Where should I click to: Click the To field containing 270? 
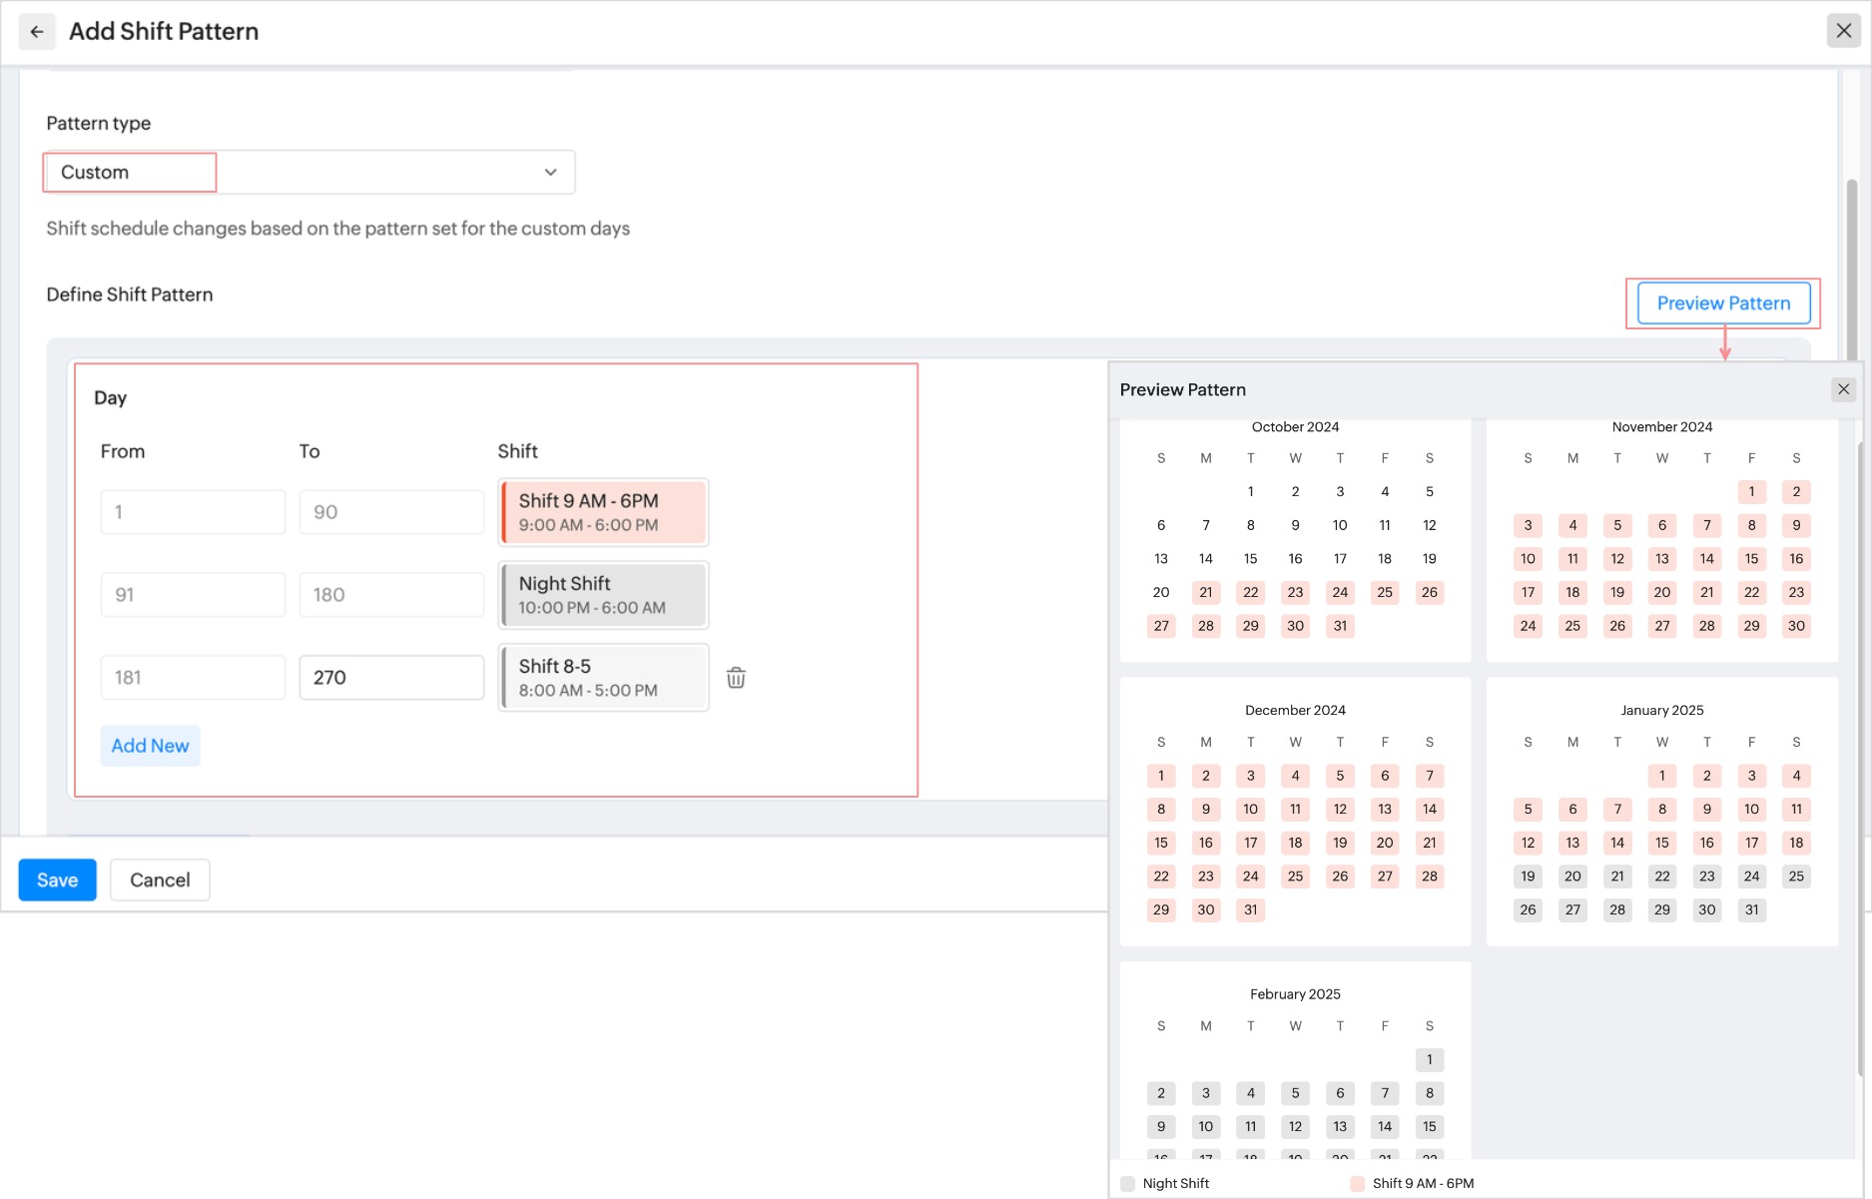(391, 678)
